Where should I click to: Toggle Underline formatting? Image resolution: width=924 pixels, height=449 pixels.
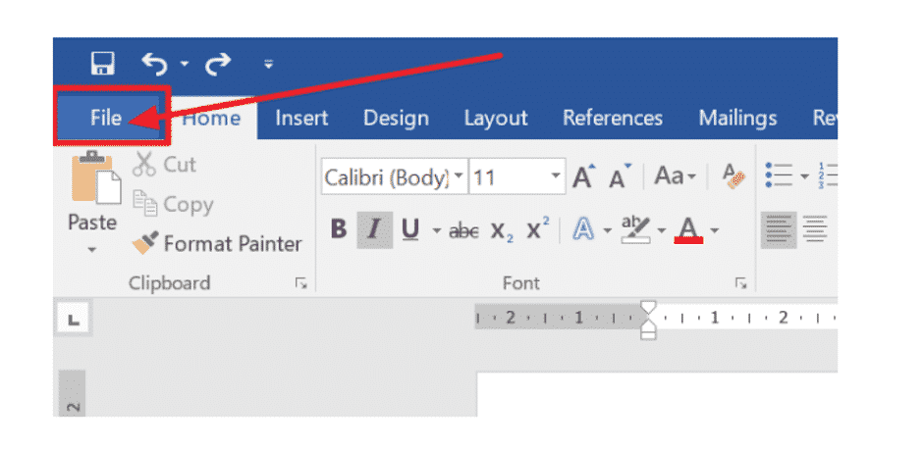[x=409, y=229]
